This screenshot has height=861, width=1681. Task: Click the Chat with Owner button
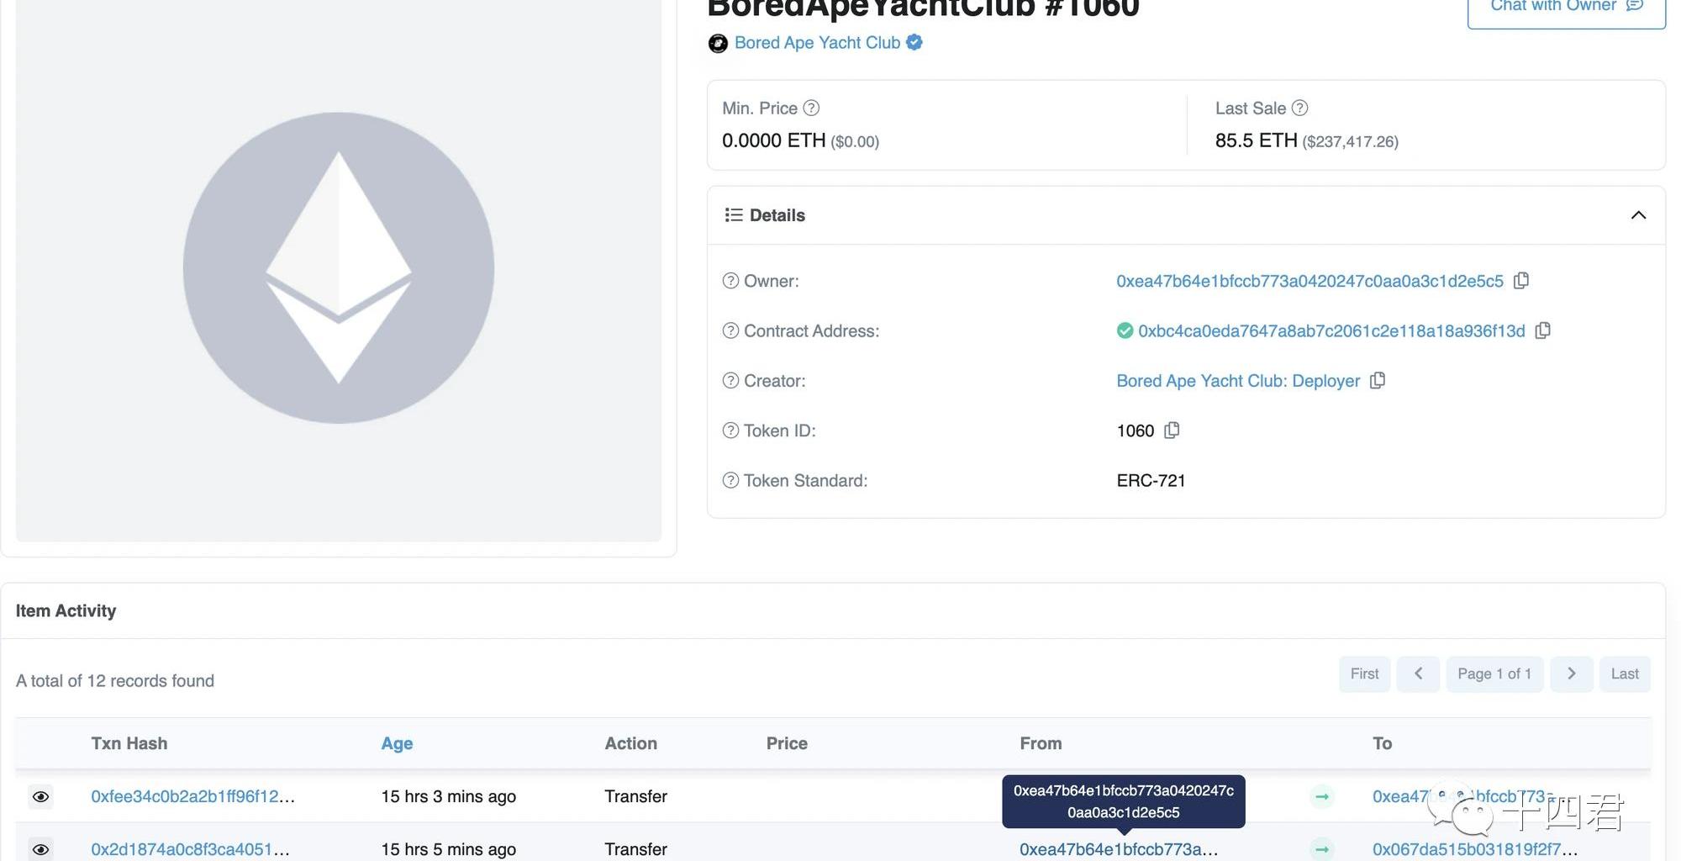tap(1566, 8)
